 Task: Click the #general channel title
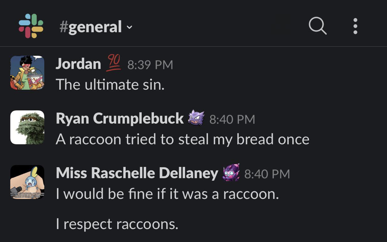click(90, 27)
